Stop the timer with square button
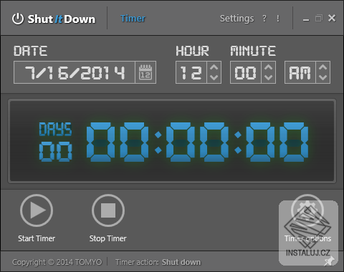The image size is (344, 272). [x=108, y=210]
